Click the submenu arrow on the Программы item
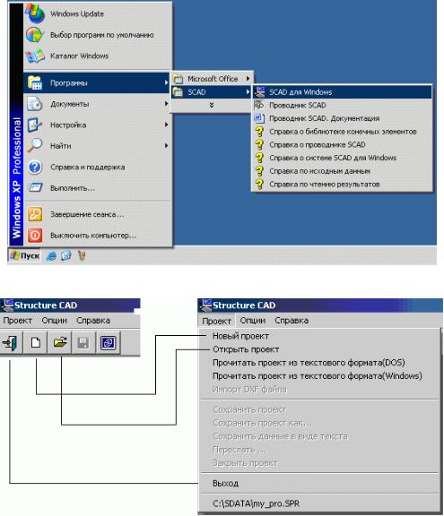The image size is (444, 516). click(166, 82)
